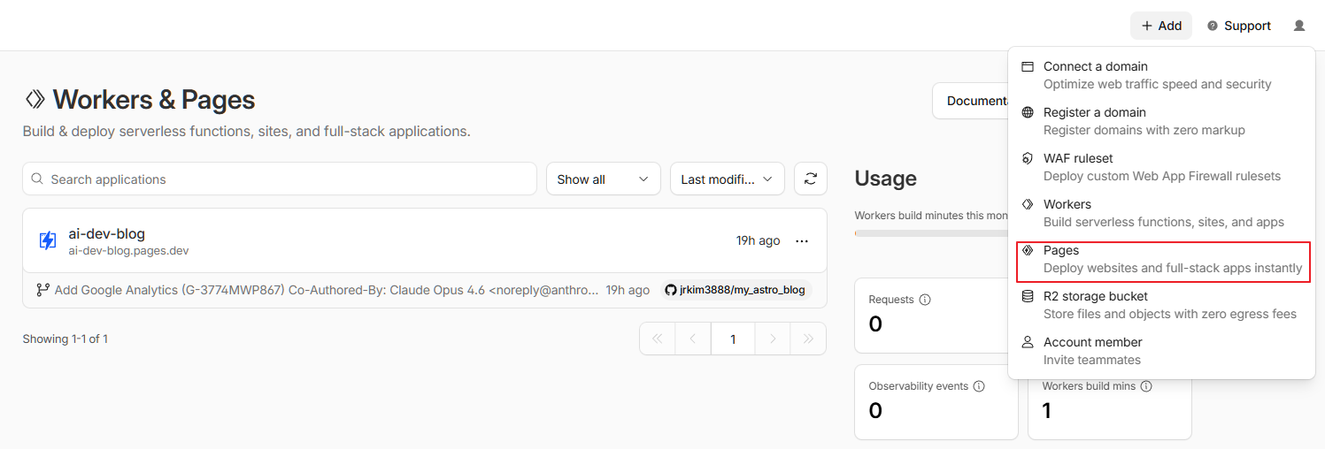Select WAF ruleset menu item
Viewport: 1325px width, 449px height.
(x=1161, y=167)
